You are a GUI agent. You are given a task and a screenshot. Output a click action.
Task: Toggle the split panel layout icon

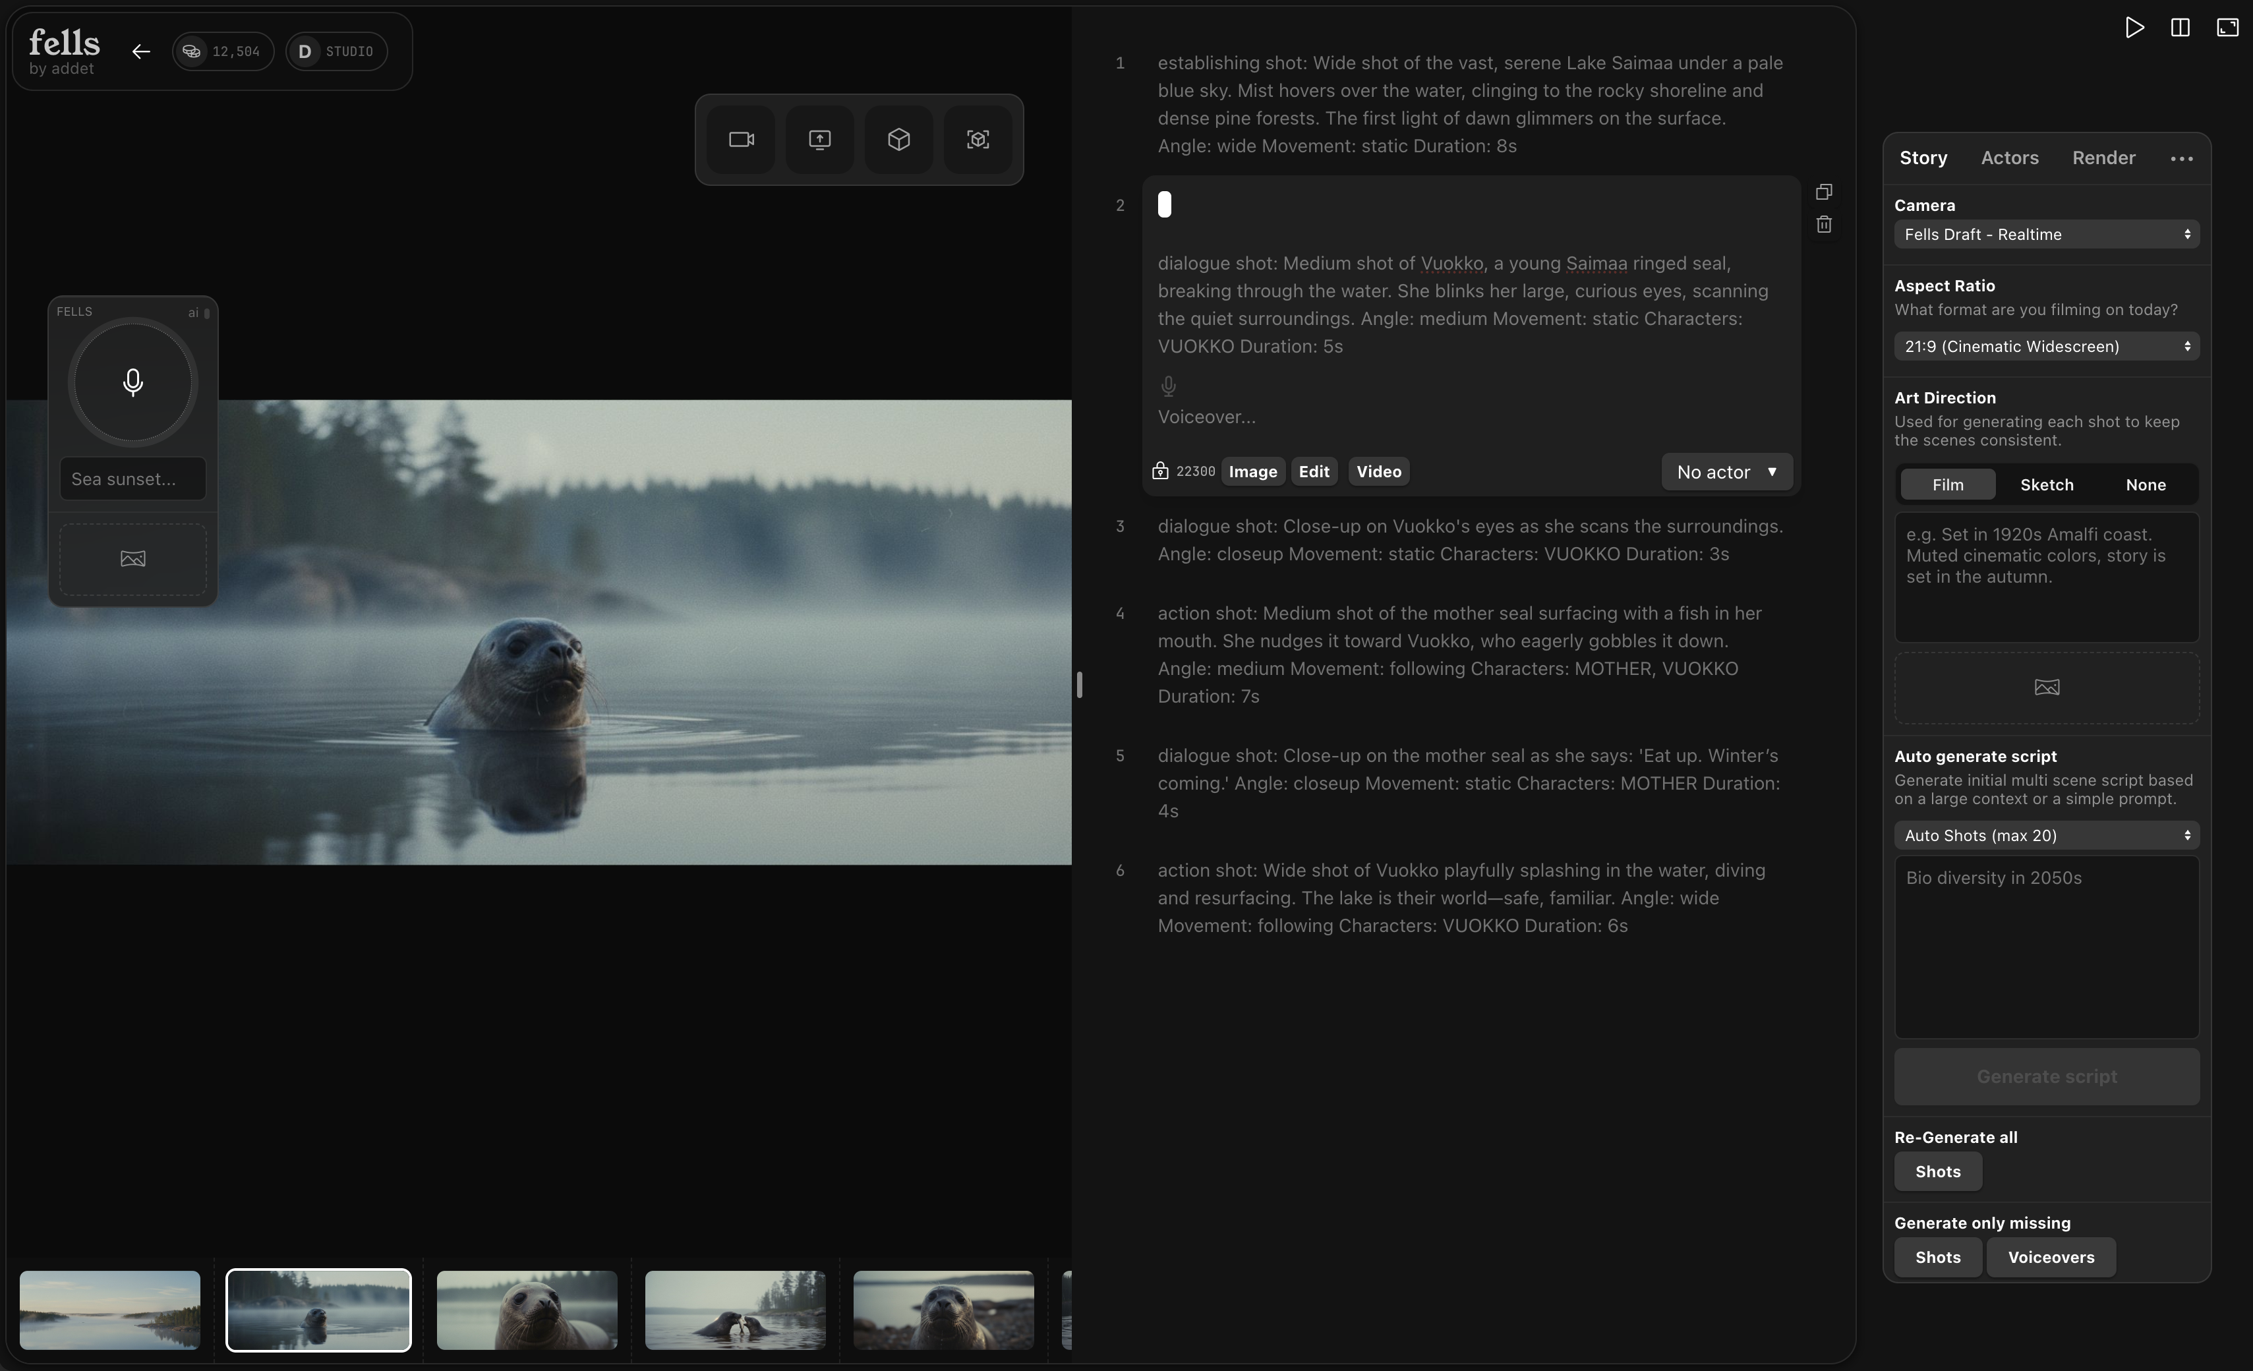click(x=2180, y=28)
